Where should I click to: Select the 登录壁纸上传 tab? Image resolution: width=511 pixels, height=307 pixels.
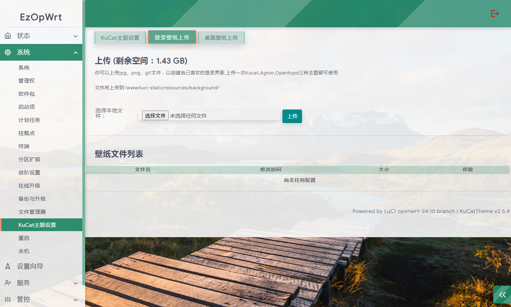172,37
